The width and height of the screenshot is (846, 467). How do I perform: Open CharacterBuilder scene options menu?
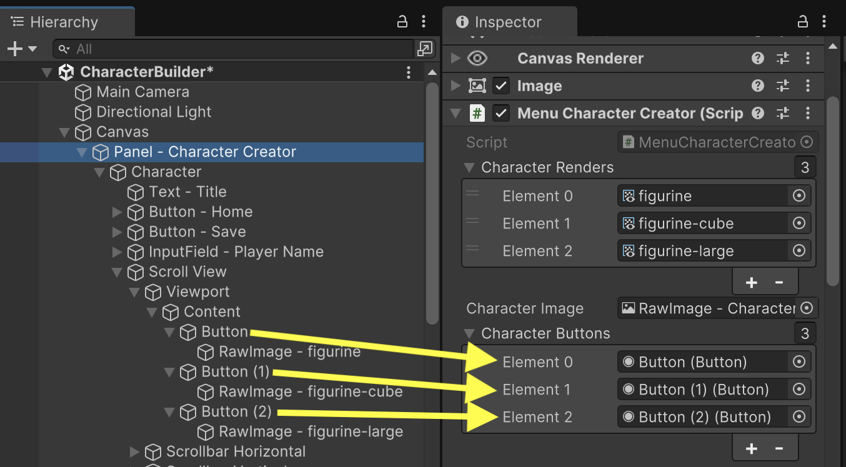(x=409, y=72)
